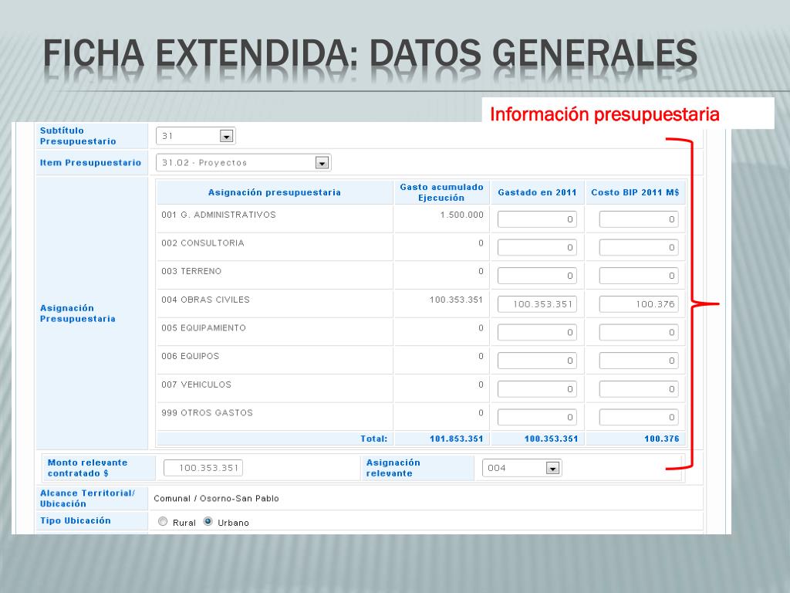Select the 001 G. ADMINISTRATIVOS row label

218,215
